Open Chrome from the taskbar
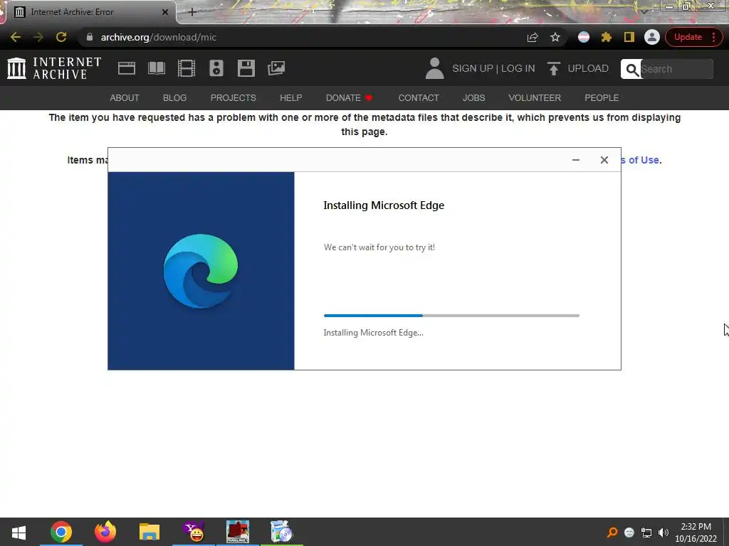 coord(61,532)
